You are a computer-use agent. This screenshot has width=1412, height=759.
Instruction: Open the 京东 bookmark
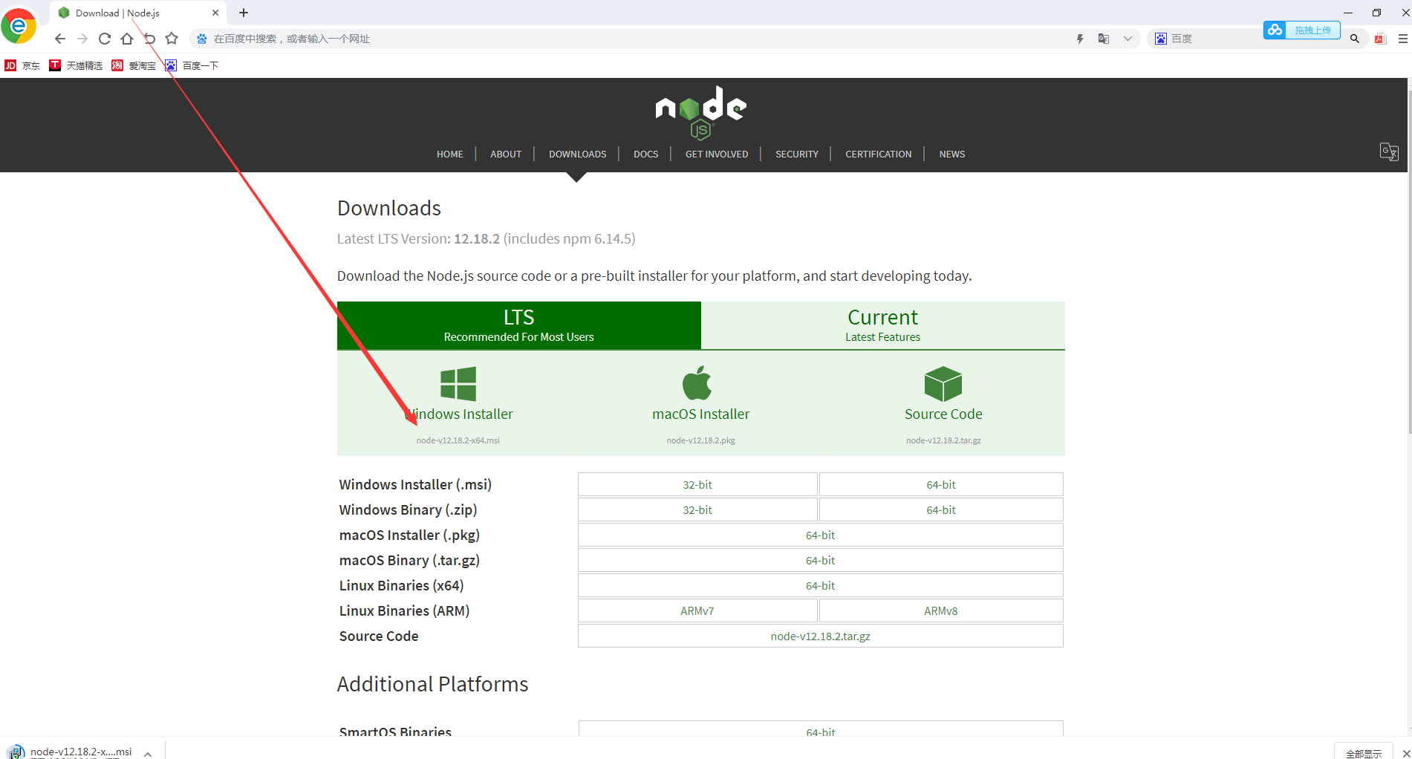[x=22, y=65]
